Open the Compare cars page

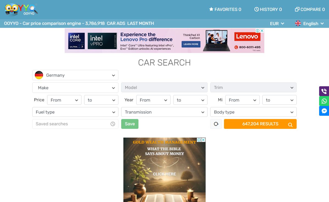[x=310, y=10]
